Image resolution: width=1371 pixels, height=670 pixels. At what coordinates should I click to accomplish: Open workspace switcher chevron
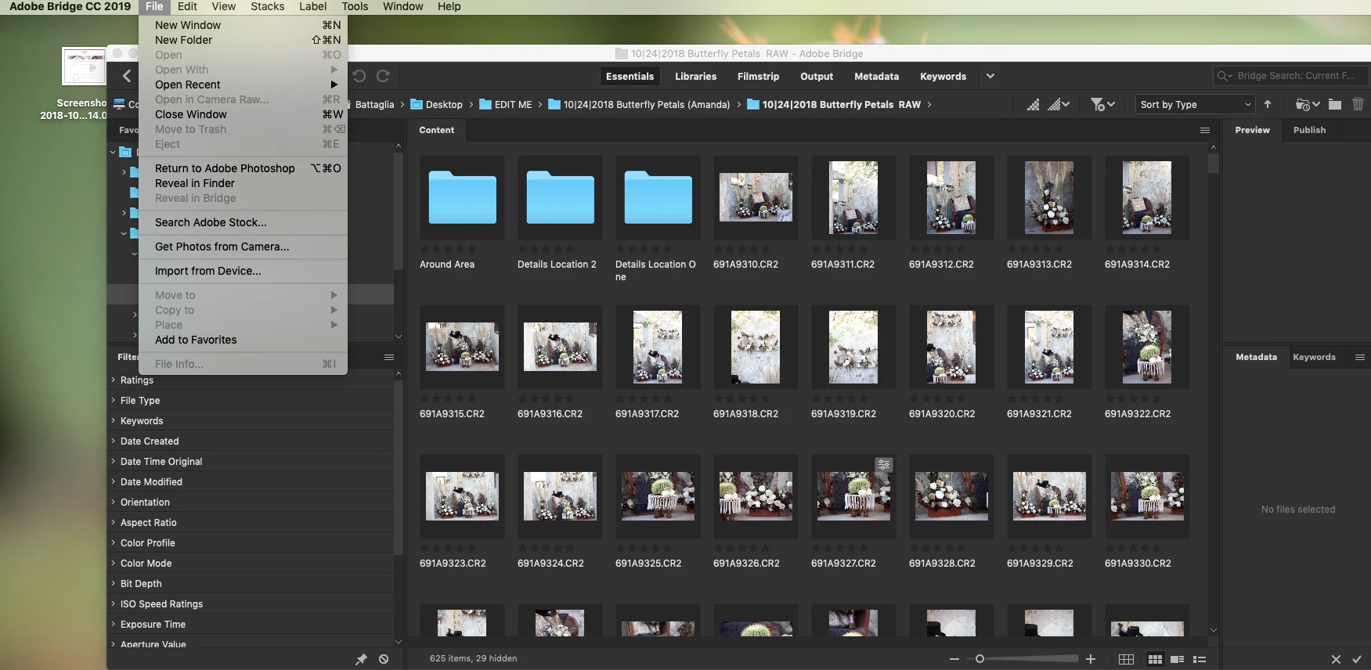[x=990, y=76]
